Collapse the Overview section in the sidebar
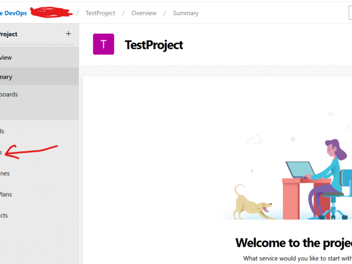The height and width of the screenshot is (264, 352). (6, 58)
